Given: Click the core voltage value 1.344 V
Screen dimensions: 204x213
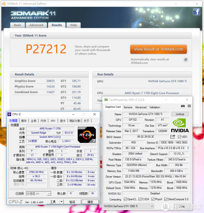Looking at the screenshot, I should (66, 141).
